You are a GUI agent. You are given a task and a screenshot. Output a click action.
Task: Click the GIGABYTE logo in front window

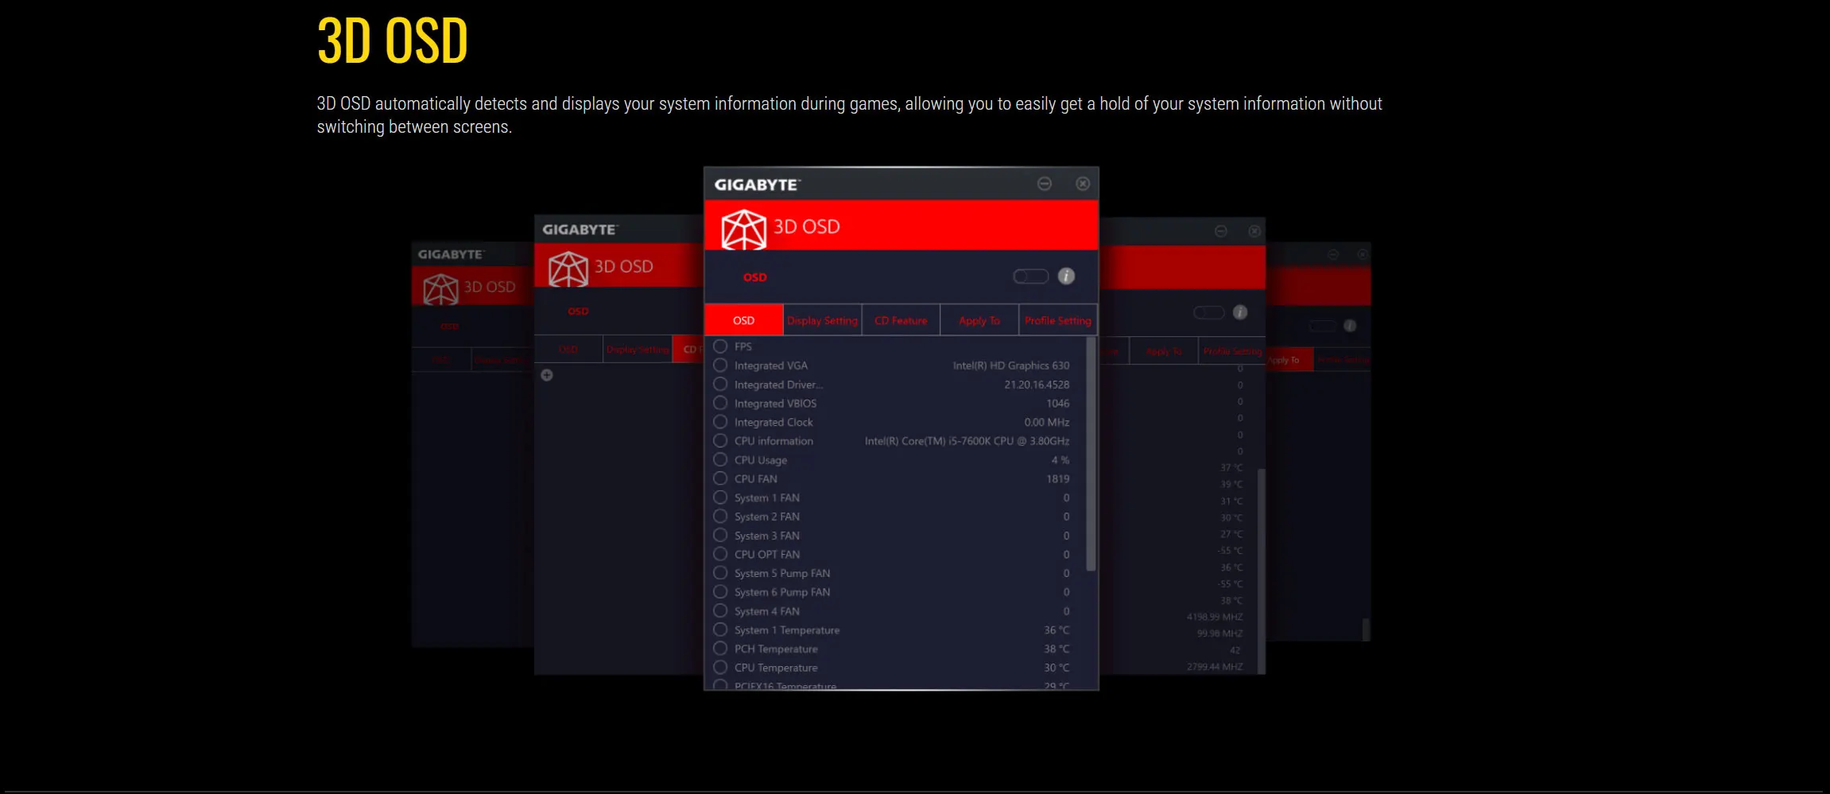coord(758,184)
